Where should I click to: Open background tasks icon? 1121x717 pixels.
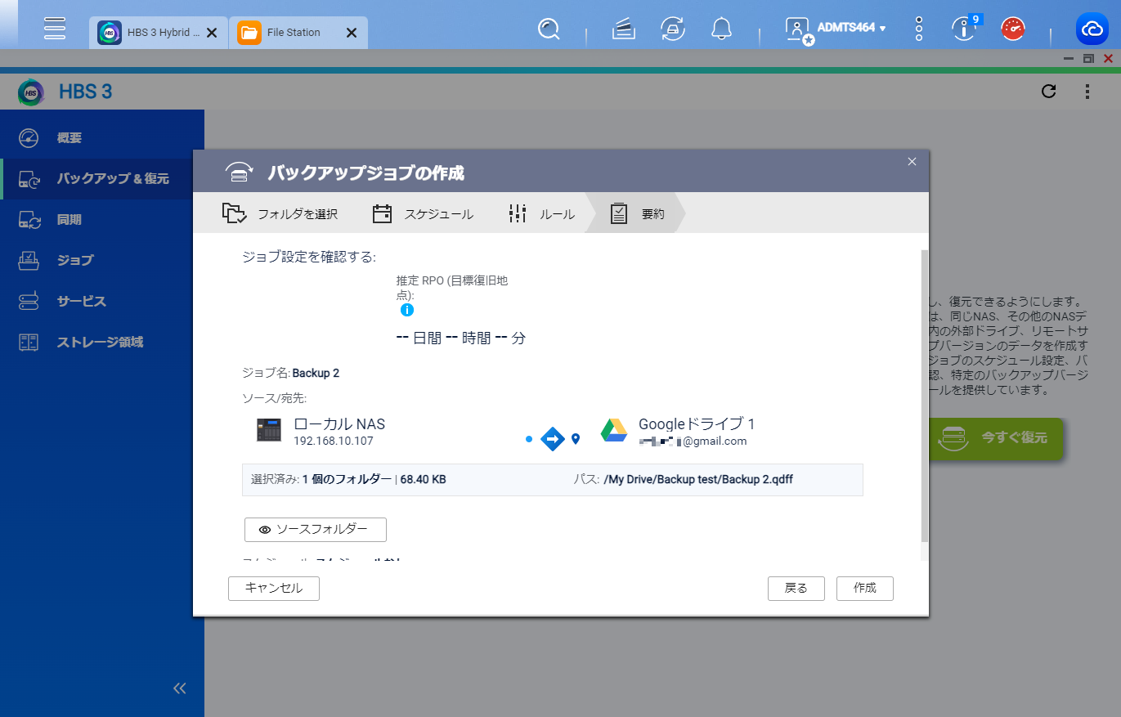pos(624,29)
